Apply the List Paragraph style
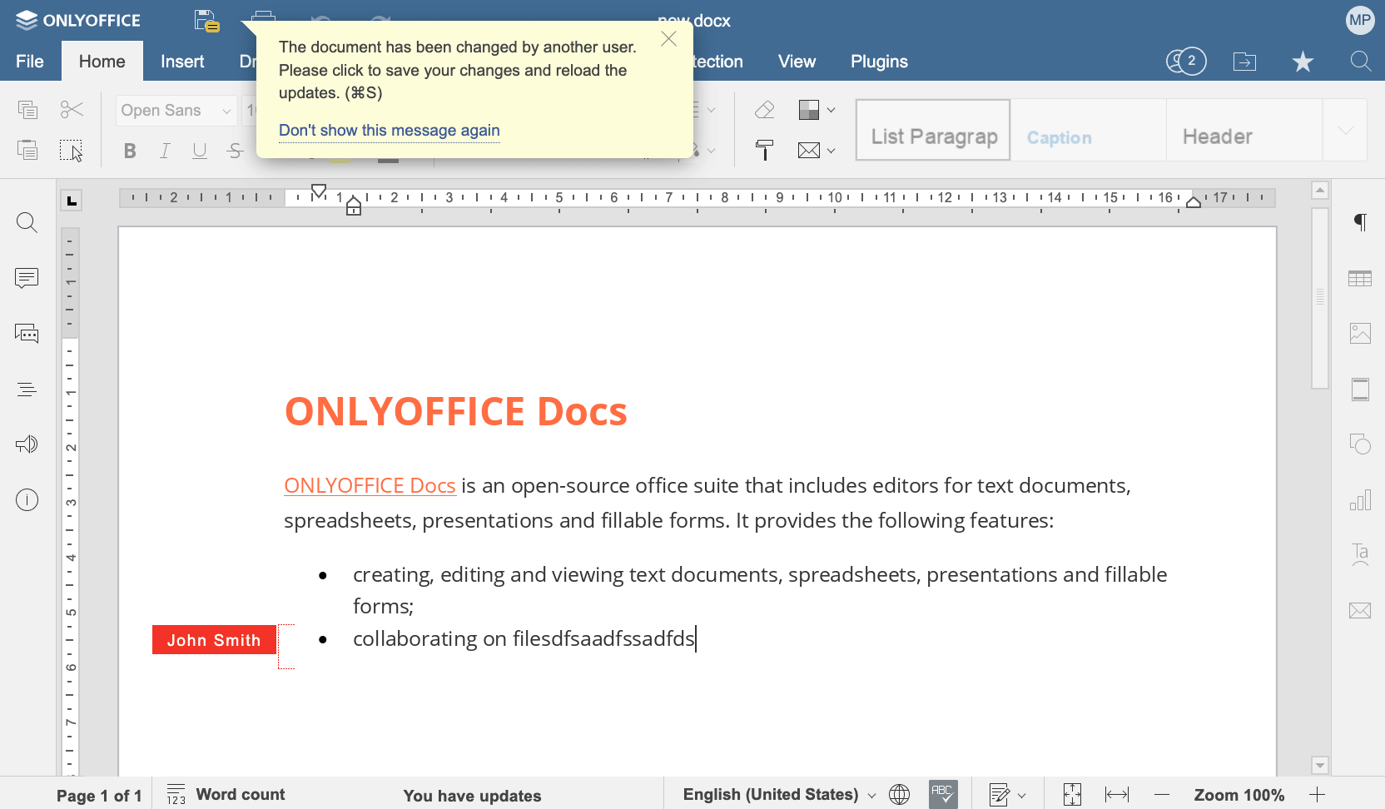The width and height of the screenshot is (1385, 809). pos(933,130)
